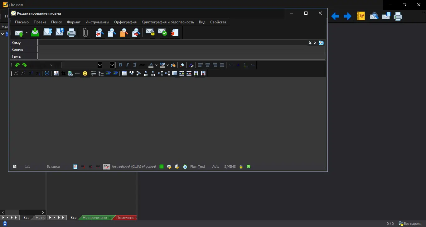Open the font color dropdown arrow
Image resolution: width=426 pixels, height=227 pixels.
tap(156, 65)
